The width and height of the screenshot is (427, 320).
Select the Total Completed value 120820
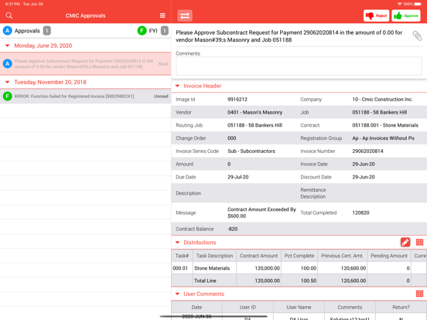tap(360, 213)
